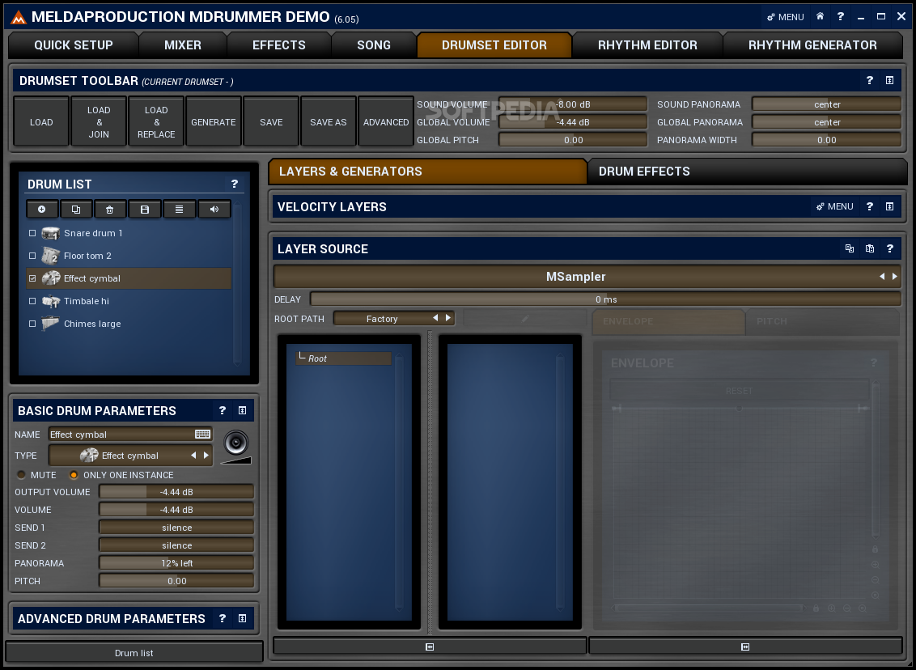Adjust the DELAY 0 ms slider

click(x=606, y=299)
